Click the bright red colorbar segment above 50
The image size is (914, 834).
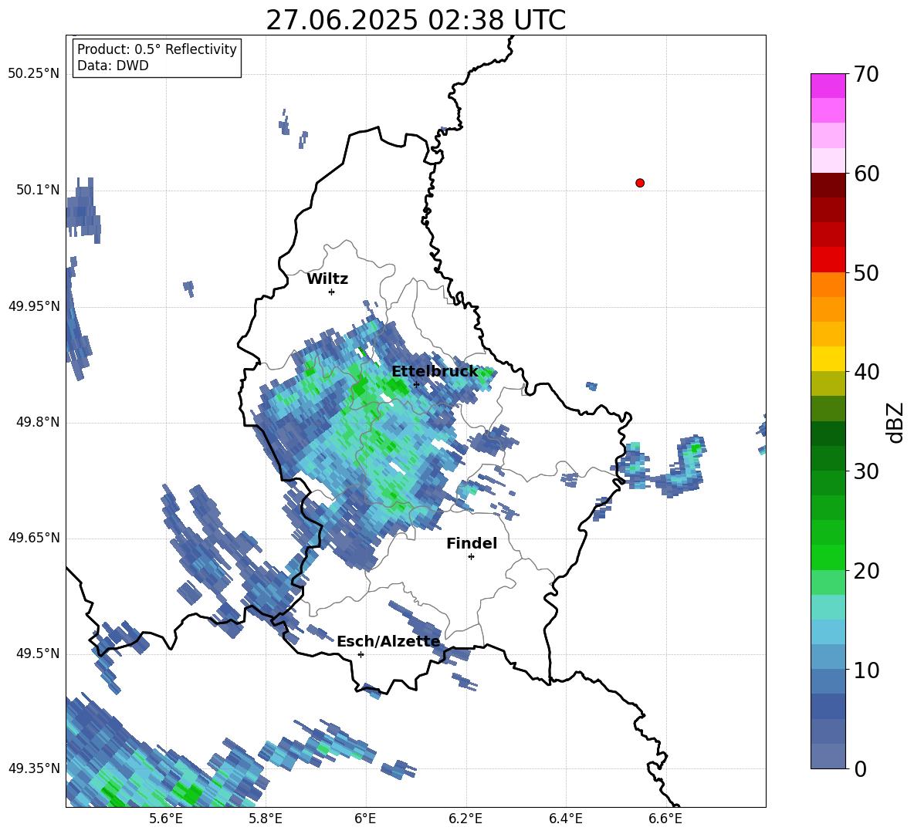click(828, 260)
